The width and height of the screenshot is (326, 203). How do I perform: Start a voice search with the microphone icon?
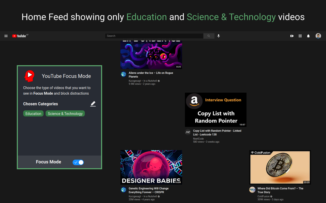[219, 36]
